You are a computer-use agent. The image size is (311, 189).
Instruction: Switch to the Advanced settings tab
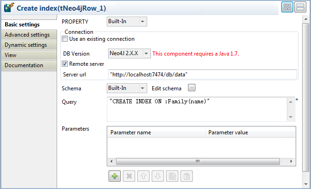click(x=27, y=35)
